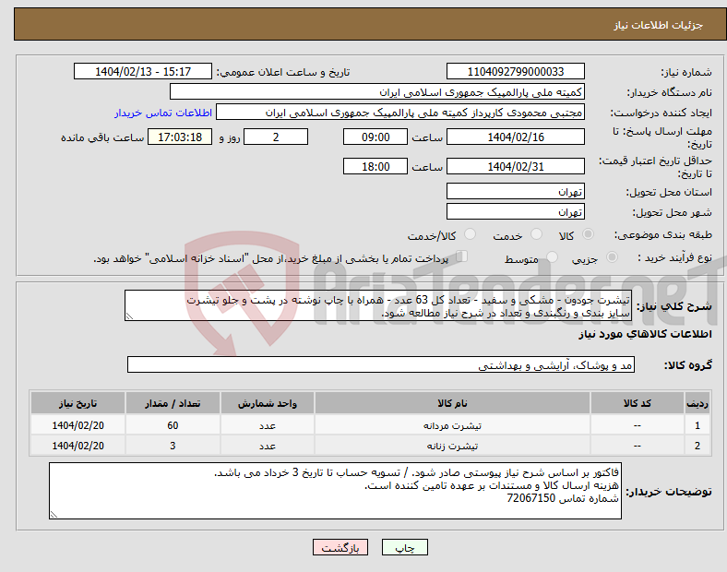Click the remaining time field 17:03:18
This screenshot has width=727, height=572.
coord(180,137)
